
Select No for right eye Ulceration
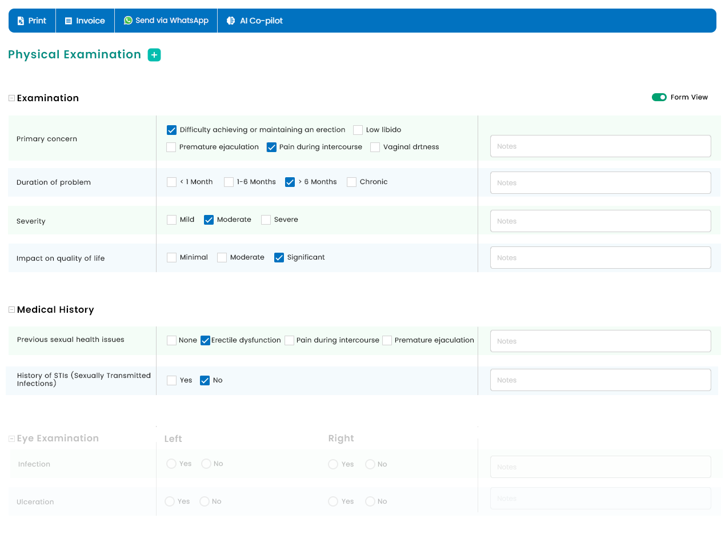[370, 501]
